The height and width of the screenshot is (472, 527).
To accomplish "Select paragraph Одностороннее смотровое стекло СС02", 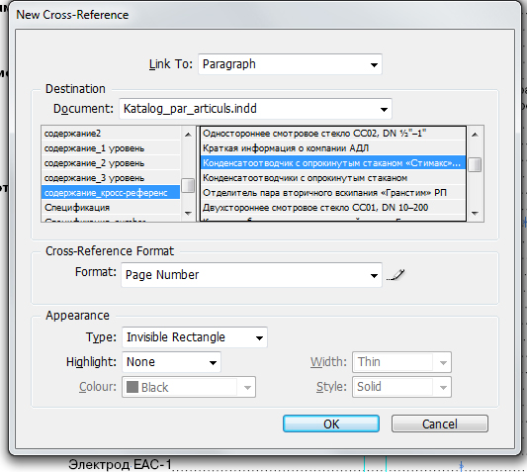I will tap(333, 134).
